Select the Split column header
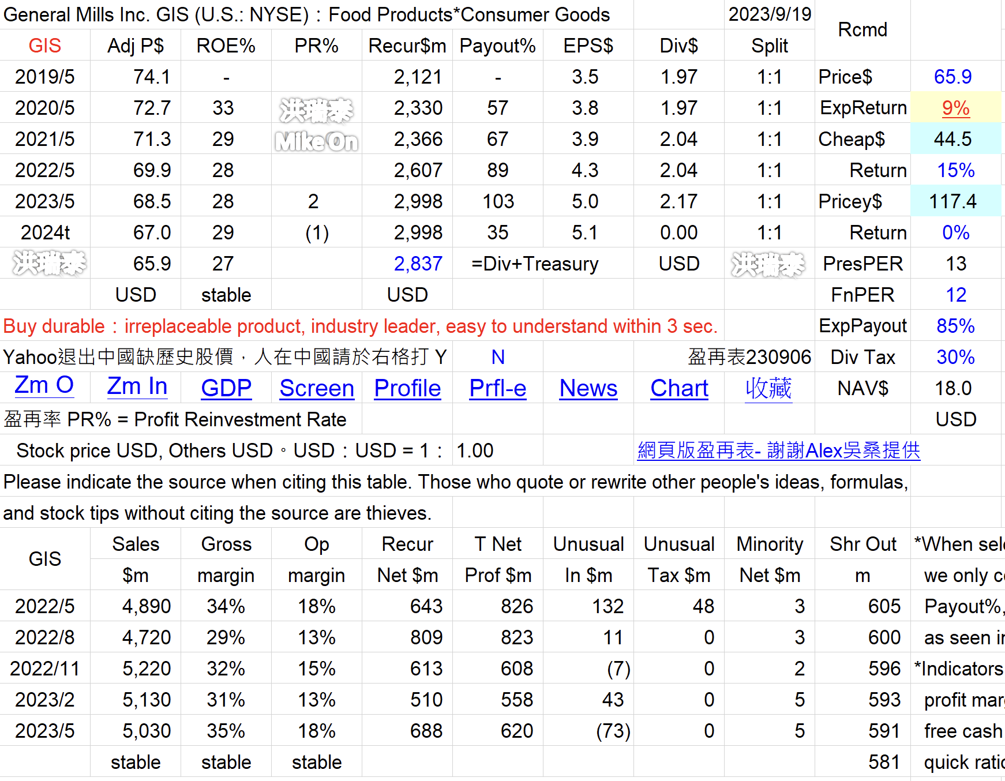Viewport: 1005px width, 781px height. 770,46
